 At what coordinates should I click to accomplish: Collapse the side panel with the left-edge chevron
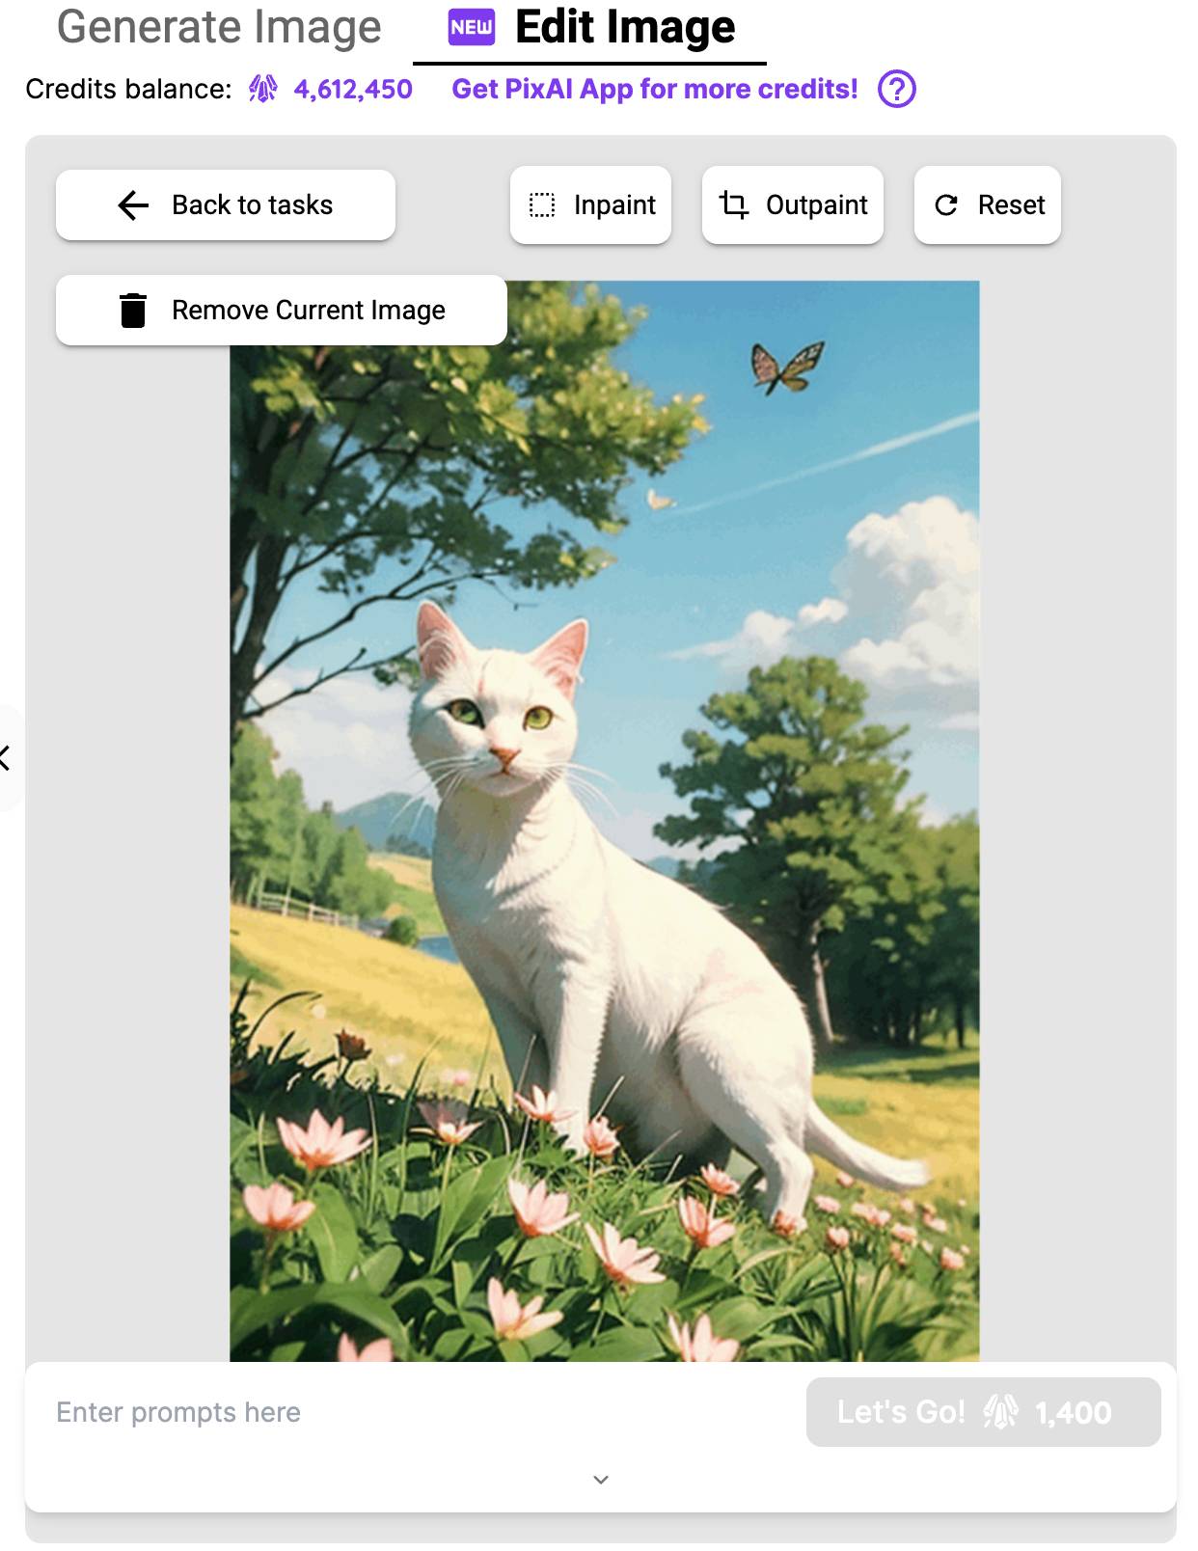coord(6,758)
